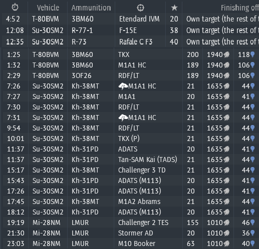The image size is (259, 249).
Task: Click the 1940 reward value in the 1:32 row
Action: [x=215, y=65]
